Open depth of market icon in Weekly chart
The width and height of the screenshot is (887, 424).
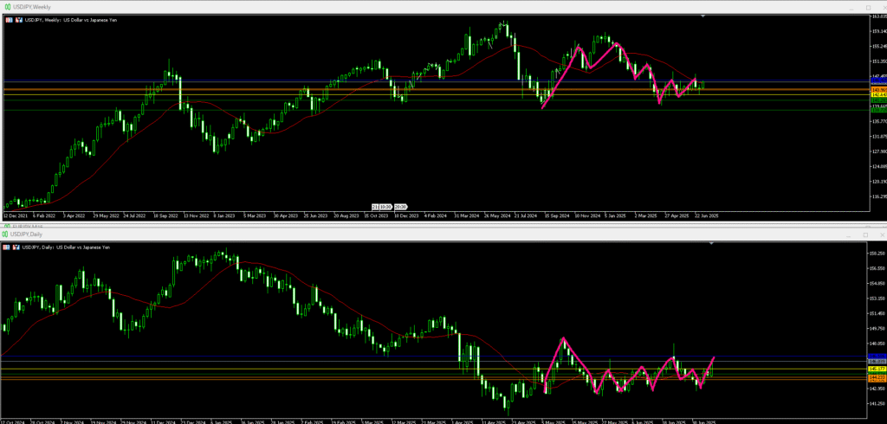[19, 20]
